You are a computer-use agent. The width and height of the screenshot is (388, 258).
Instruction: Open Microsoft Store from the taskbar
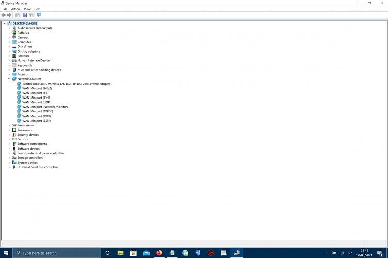click(133, 253)
